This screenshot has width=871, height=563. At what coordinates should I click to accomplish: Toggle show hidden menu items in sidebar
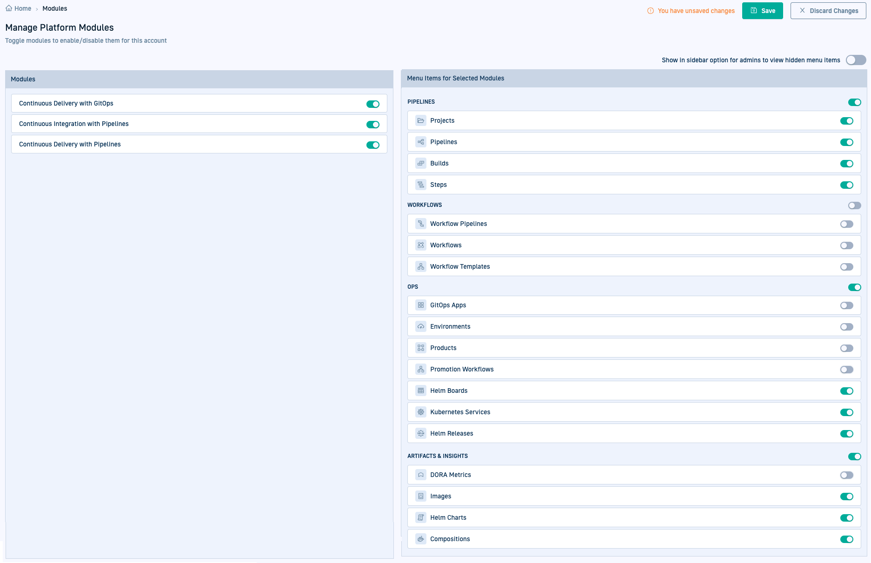(856, 60)
